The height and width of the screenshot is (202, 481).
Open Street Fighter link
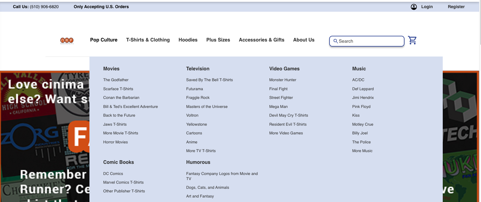click(281, 98)
